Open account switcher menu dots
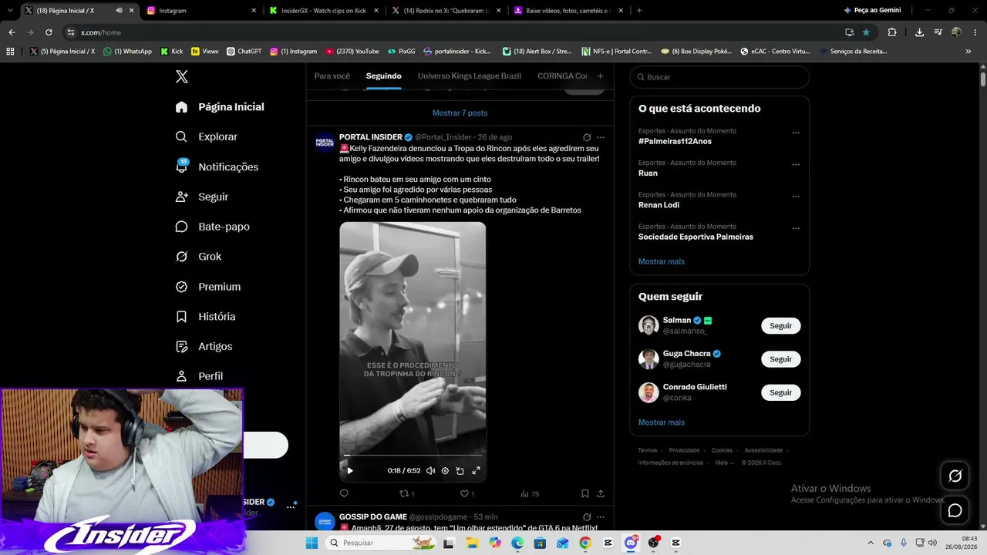987x555 pixels. tap(291, 506)
